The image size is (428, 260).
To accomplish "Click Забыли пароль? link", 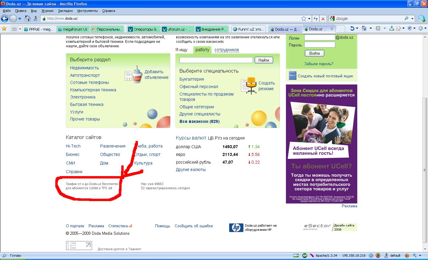I will tap(319, 64).
